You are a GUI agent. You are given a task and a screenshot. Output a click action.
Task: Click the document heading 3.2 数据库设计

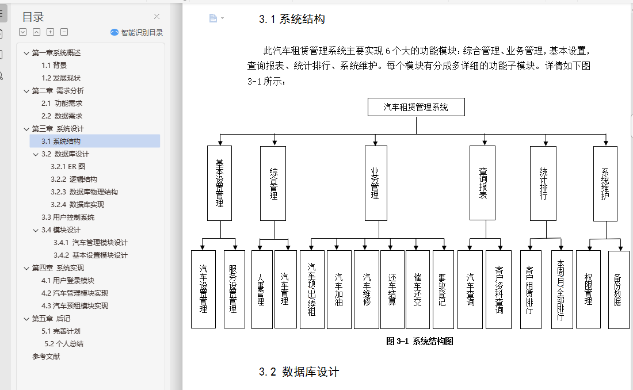299,372
